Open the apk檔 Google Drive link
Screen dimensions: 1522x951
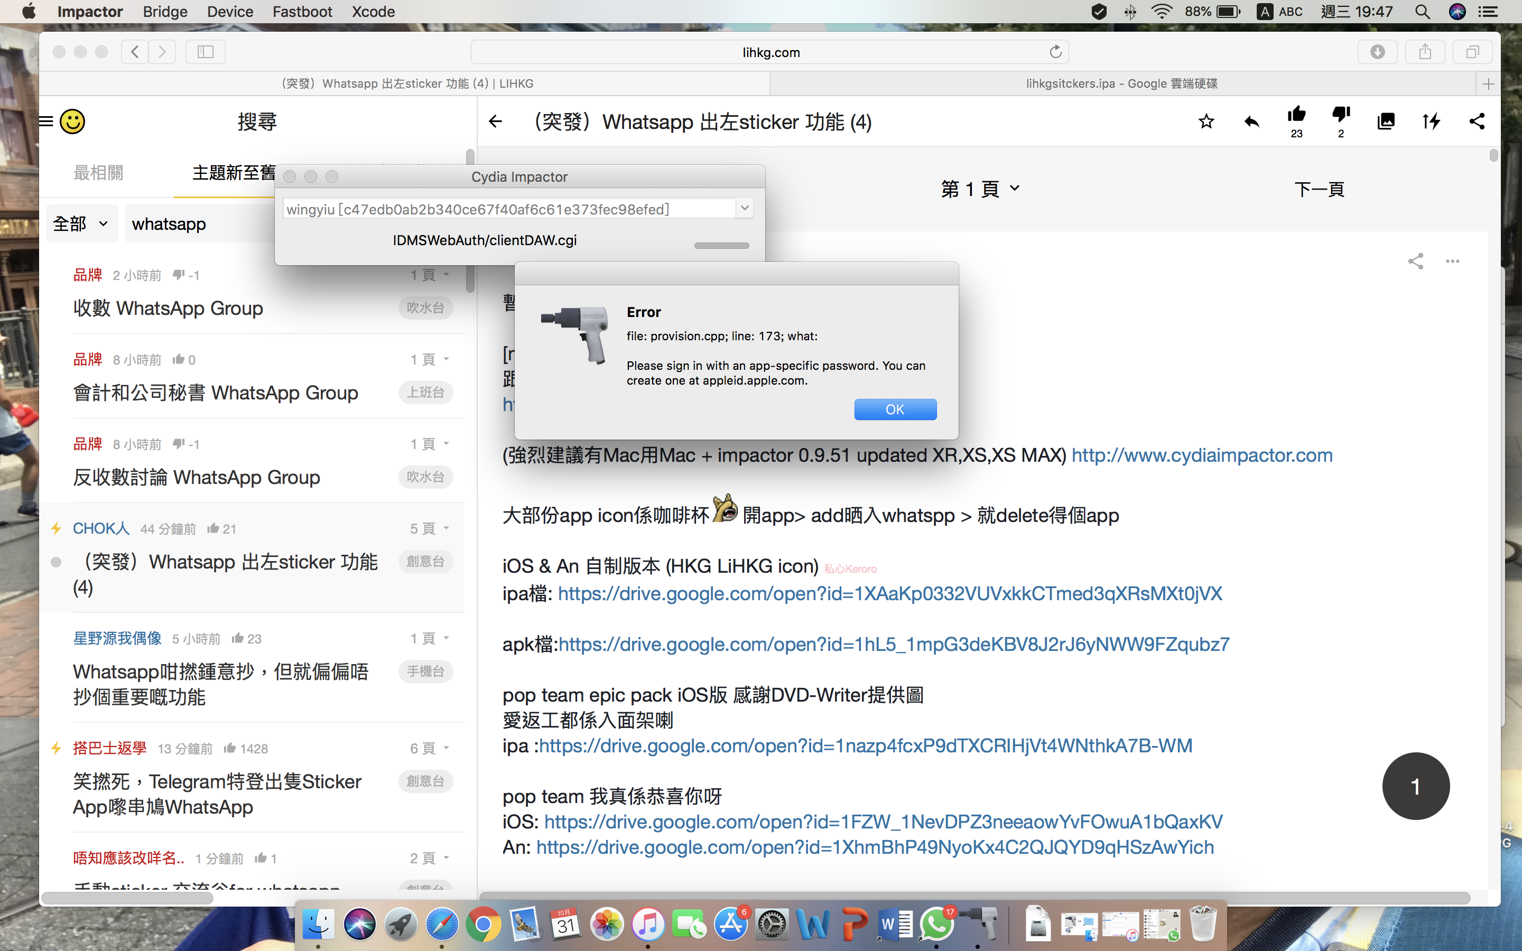(894, 644)
